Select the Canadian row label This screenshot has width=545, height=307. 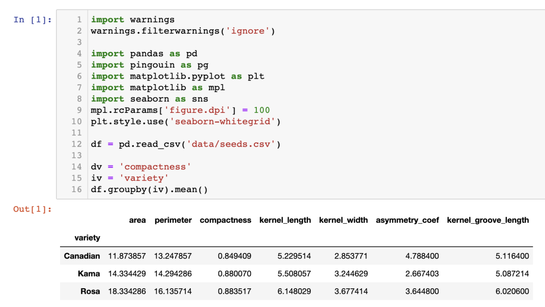[x=82, y=256]
